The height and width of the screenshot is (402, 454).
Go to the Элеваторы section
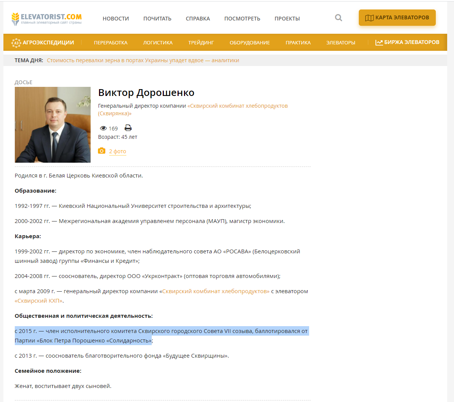tap(341, 43)
